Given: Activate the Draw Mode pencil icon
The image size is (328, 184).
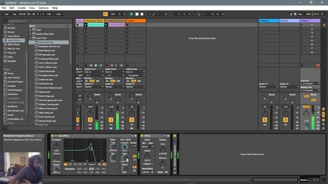Looking at the screenshot, I should pos(291,14).
